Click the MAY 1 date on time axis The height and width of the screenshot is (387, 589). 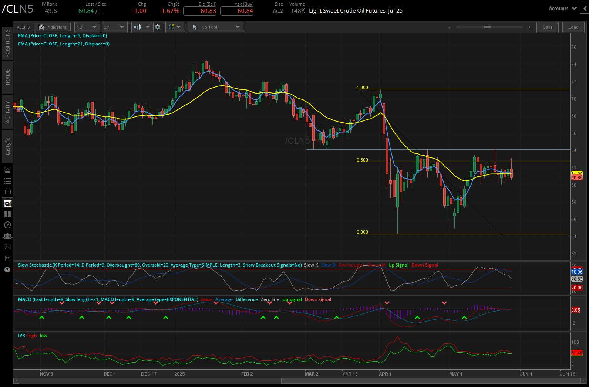click(x=455, y=374)
